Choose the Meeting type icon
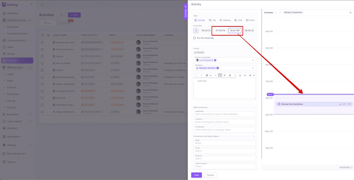Image resolution: width=354 pixels, height=180 pixels. coord(225,20)
